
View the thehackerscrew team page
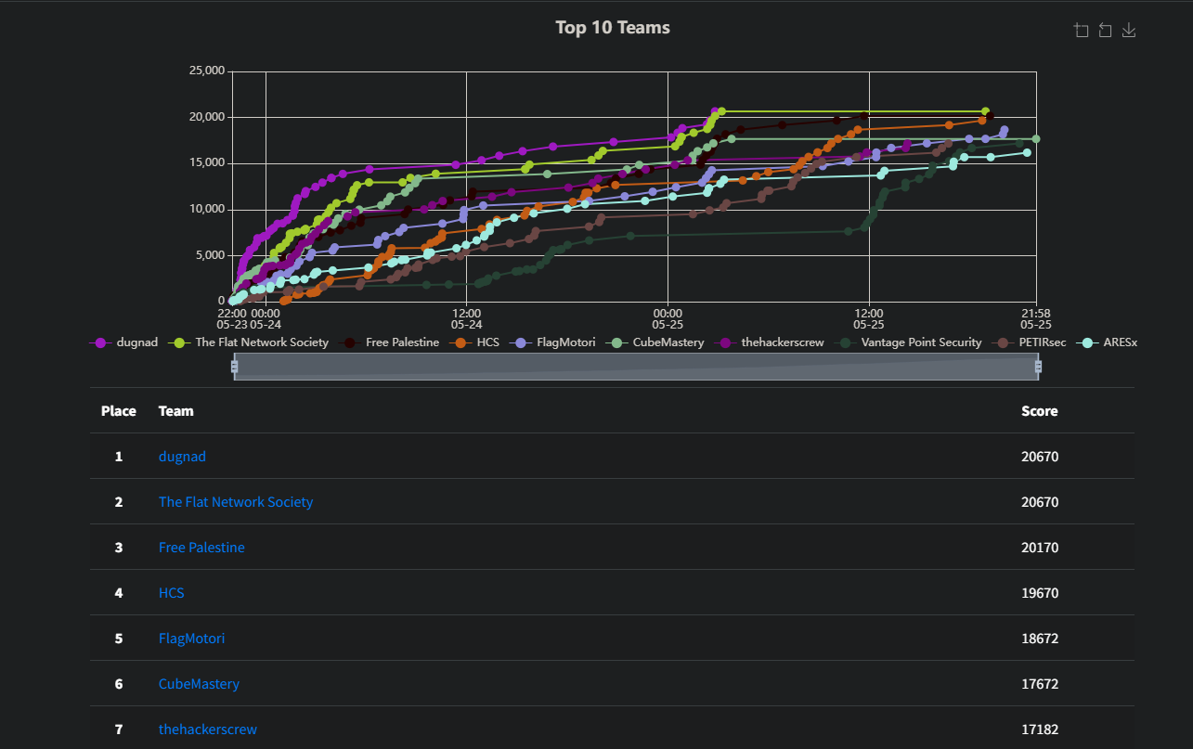point(208,729)
